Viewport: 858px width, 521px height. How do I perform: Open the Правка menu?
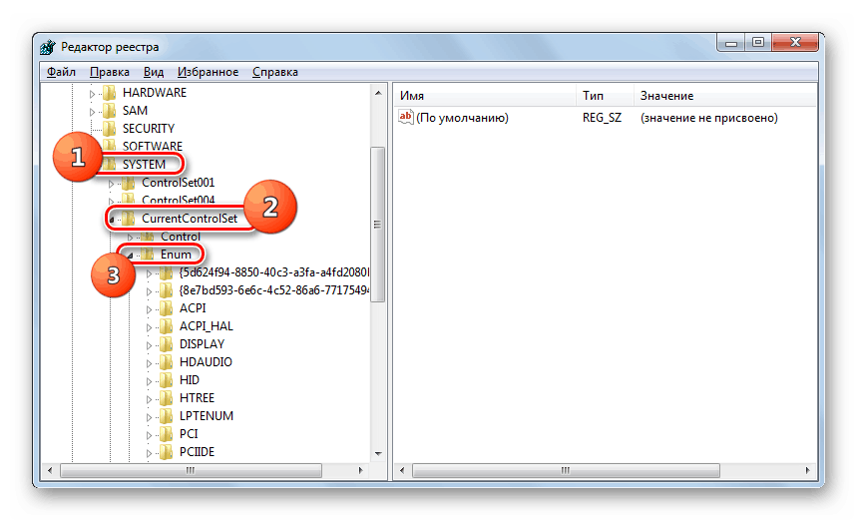(x=110, y=72)
